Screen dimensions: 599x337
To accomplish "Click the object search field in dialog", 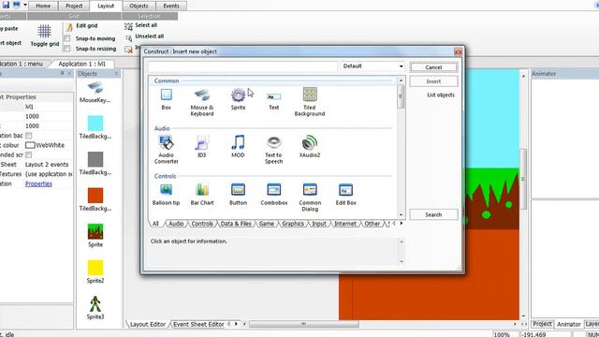I will click(x=243, y=66).
